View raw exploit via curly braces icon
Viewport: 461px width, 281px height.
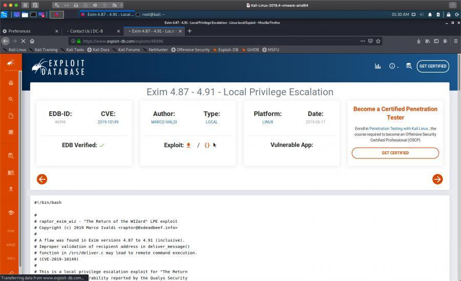pos(207,145)
